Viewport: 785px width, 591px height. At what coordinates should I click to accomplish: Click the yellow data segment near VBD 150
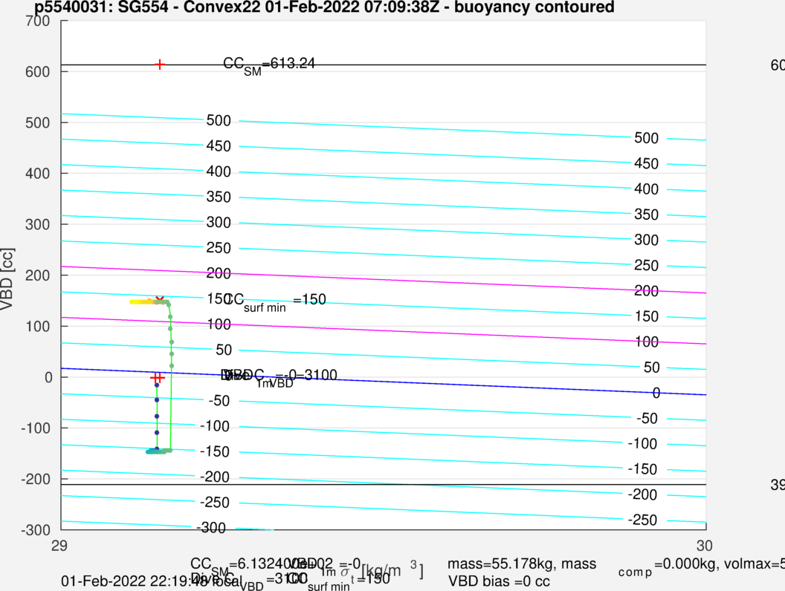(142, 302)
